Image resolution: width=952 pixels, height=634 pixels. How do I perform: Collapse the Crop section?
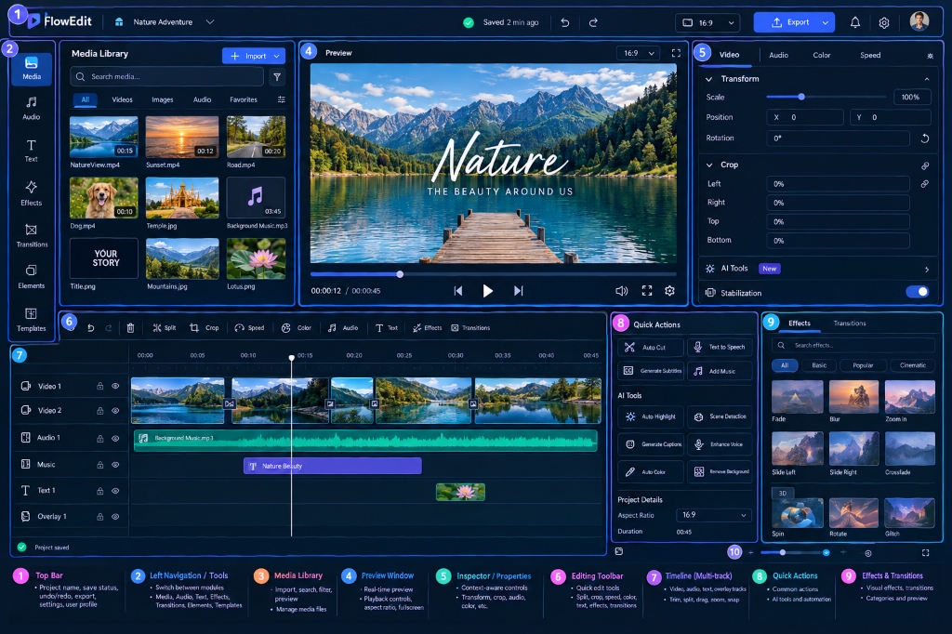[709, 165]
